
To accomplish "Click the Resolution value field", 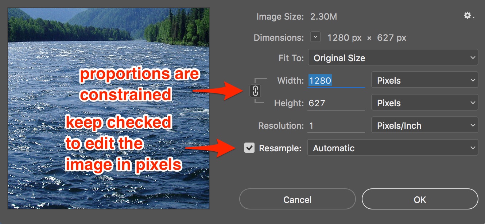I will click(336, 126).
